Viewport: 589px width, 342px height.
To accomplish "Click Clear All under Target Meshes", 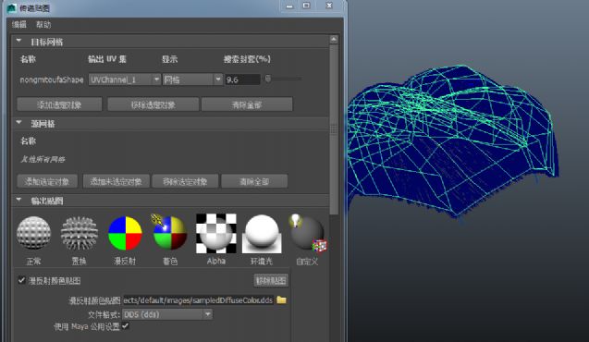I will pos(247,104).
